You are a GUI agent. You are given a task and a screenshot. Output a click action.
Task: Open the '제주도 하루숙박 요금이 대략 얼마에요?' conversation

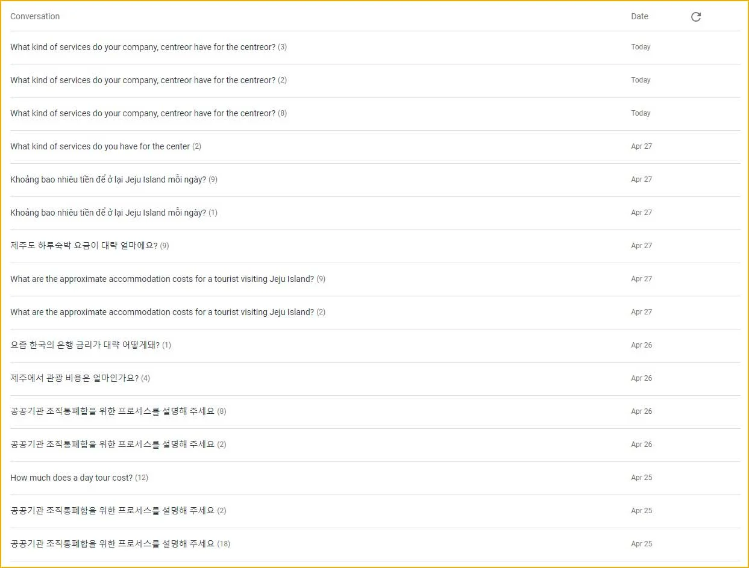click(84, 246)
